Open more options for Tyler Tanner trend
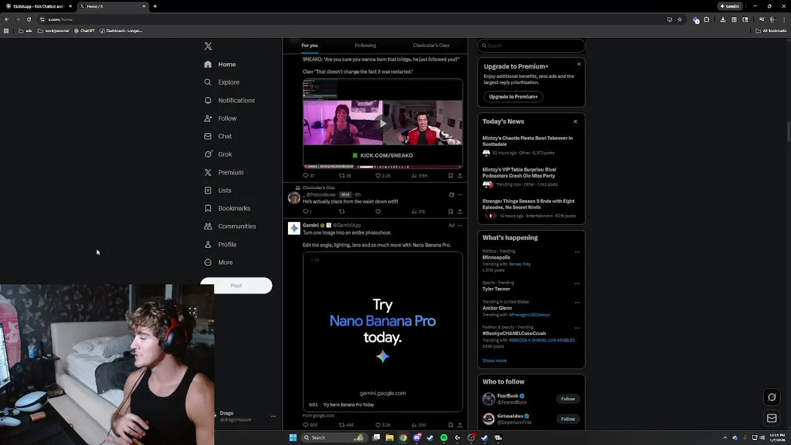This screenshot has width=791, height=445. pos(577,283)
